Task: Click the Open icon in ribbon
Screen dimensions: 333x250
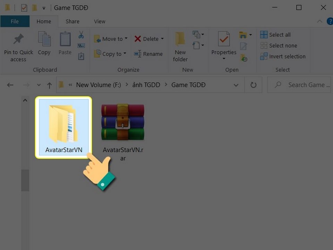Action: pos(243,35)
